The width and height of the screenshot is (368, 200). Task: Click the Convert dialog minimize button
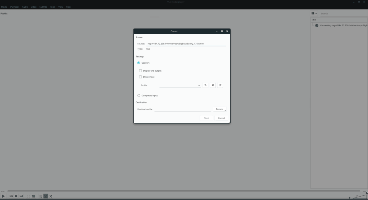click(x=217, y=31)
